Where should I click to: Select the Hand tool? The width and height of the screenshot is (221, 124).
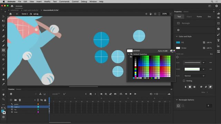pos(3,94)
